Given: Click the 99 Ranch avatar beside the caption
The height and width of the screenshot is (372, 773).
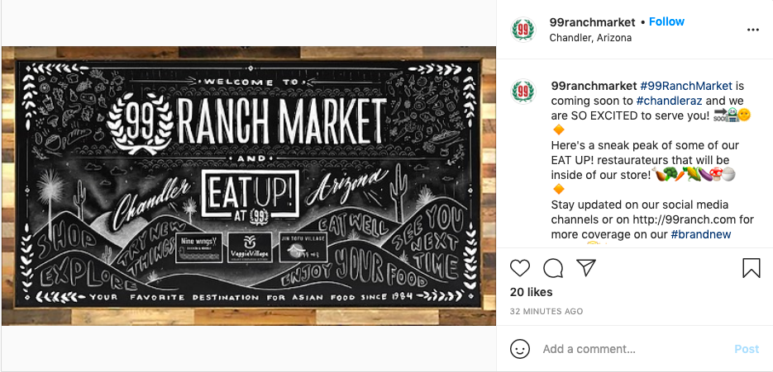Looking at the screenshot, I should pos(523,92).
